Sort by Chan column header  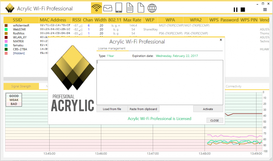click(x=88, y=20)
